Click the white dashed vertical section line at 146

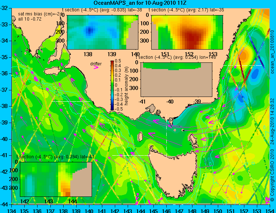(x=166, y=136)
